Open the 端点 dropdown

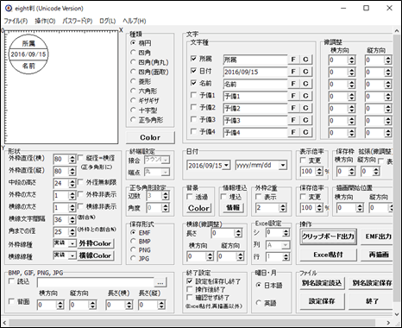click(x=165, y=172)
